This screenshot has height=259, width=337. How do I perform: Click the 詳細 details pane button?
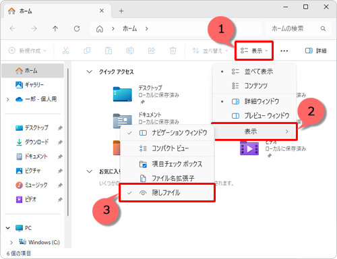click(x=315, y=51)
